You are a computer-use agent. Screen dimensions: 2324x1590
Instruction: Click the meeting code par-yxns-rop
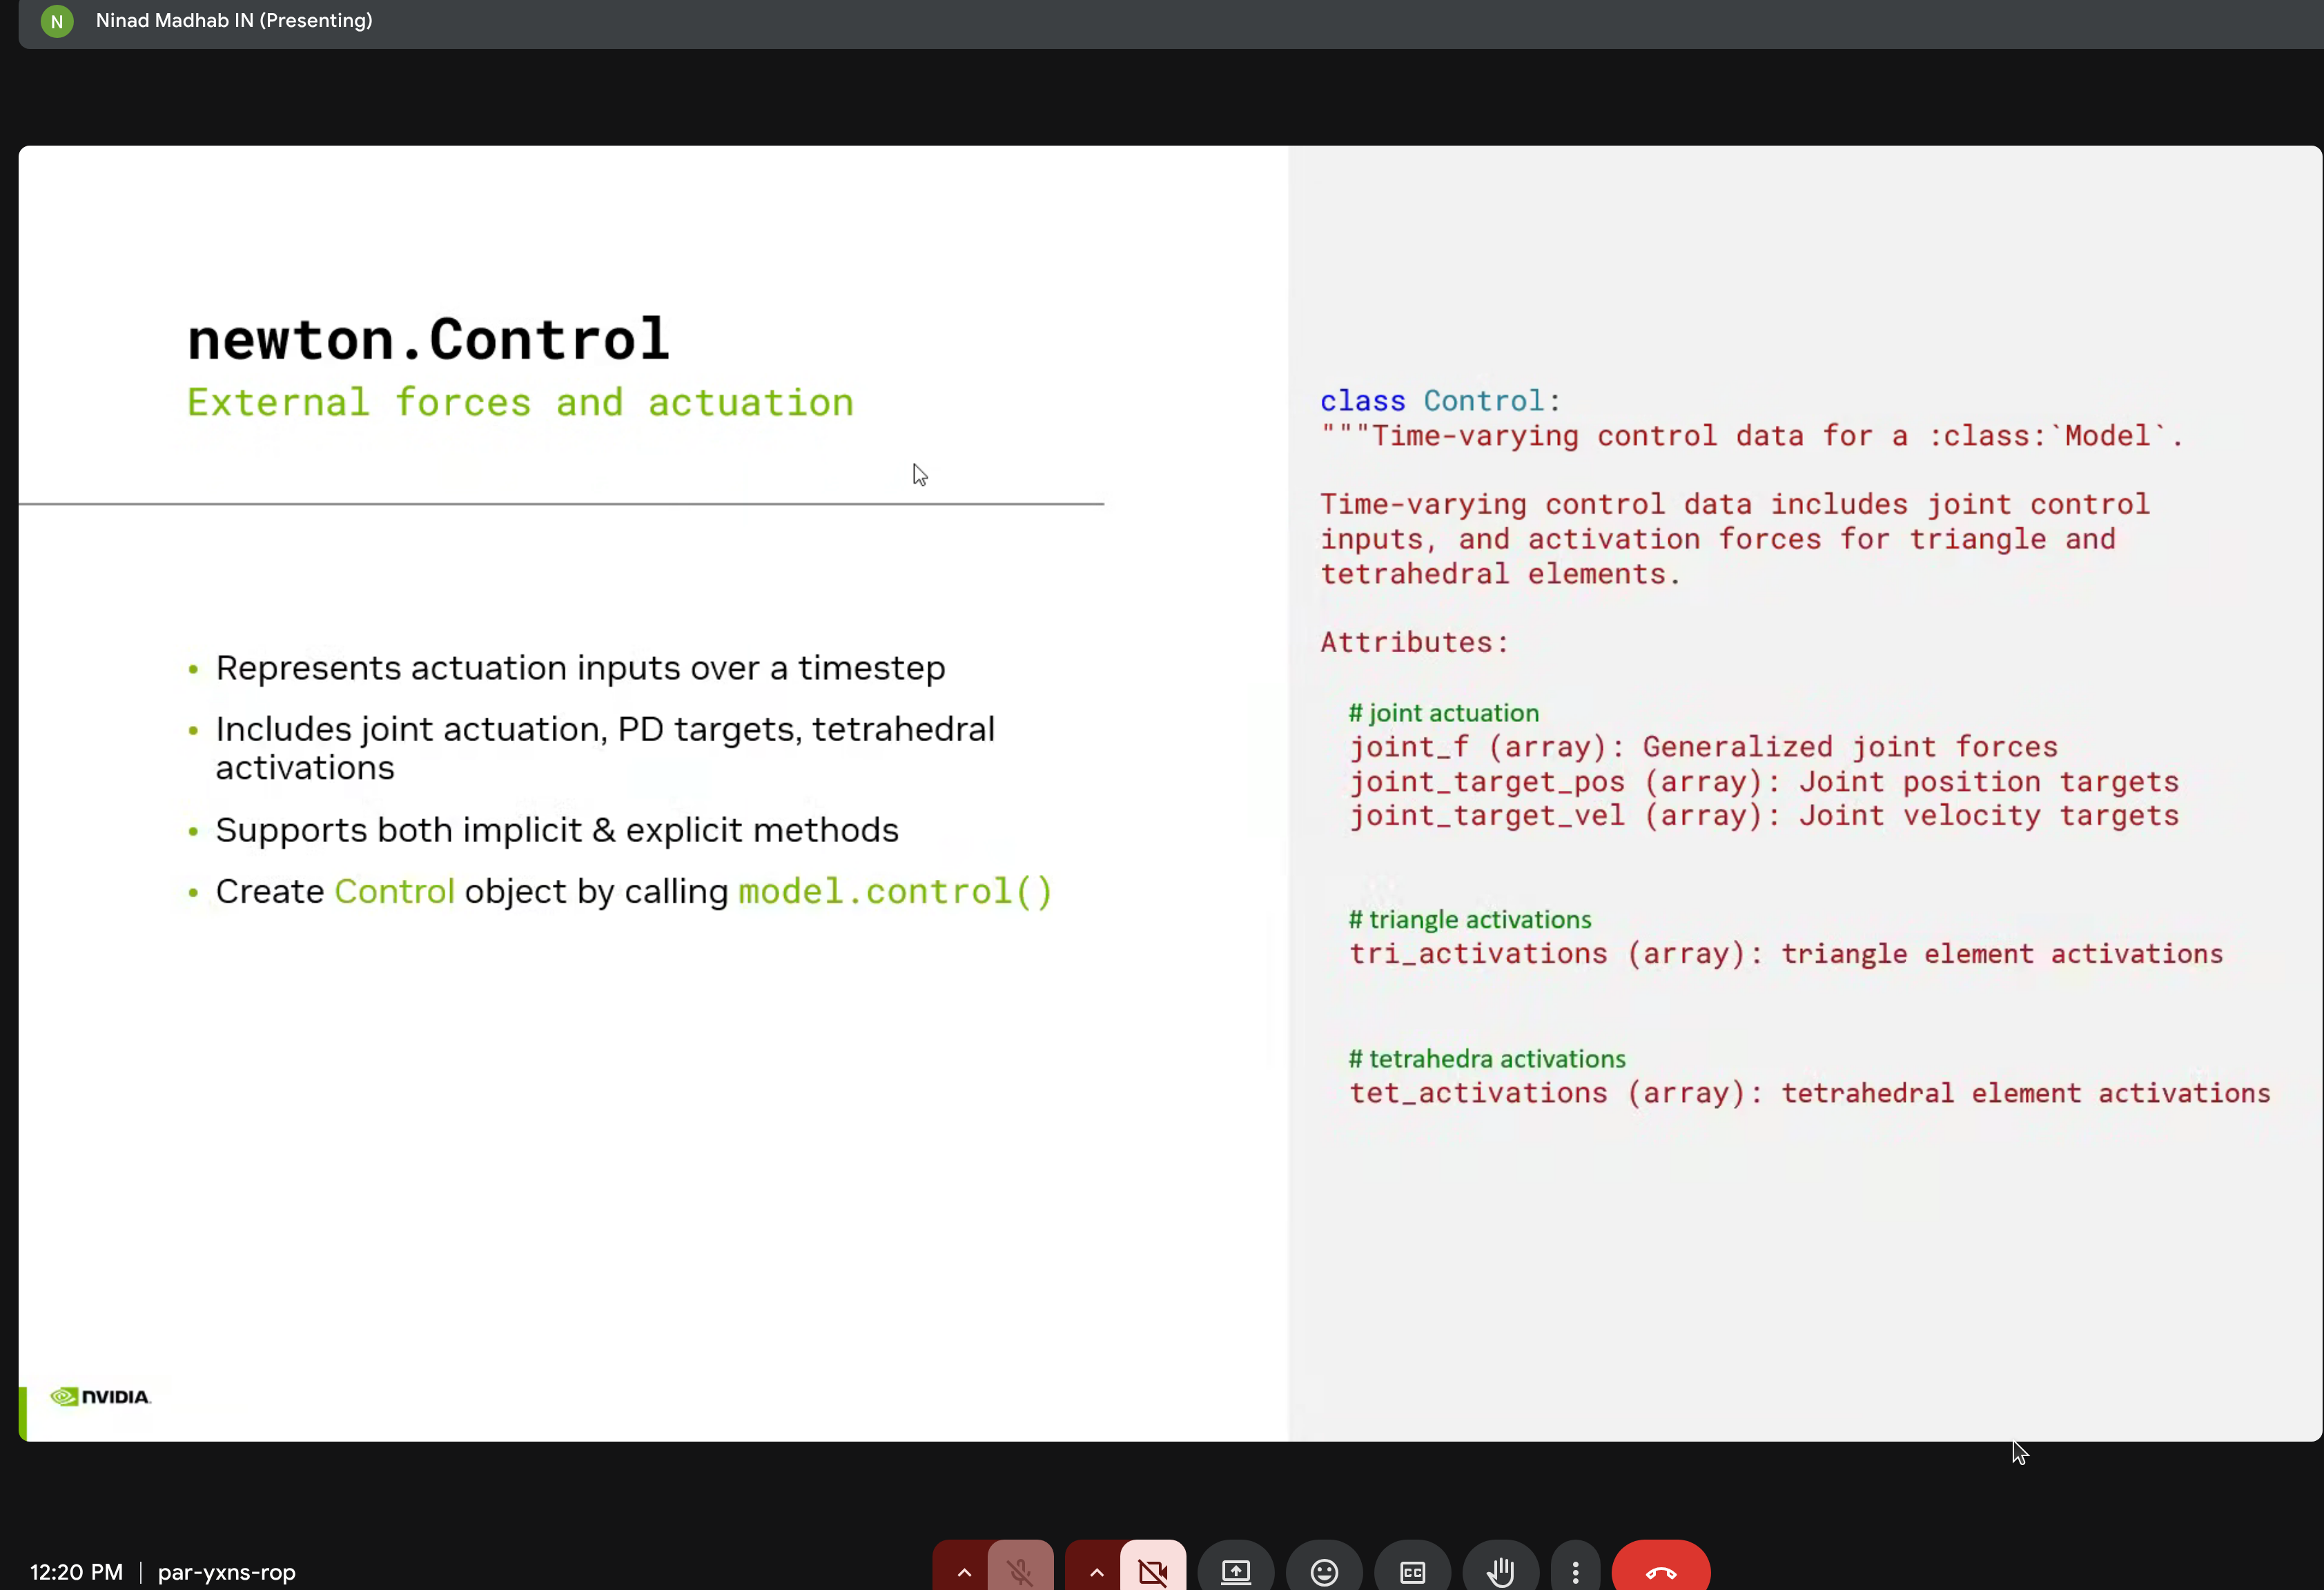pyautogui.click(x=226, y=1572)
